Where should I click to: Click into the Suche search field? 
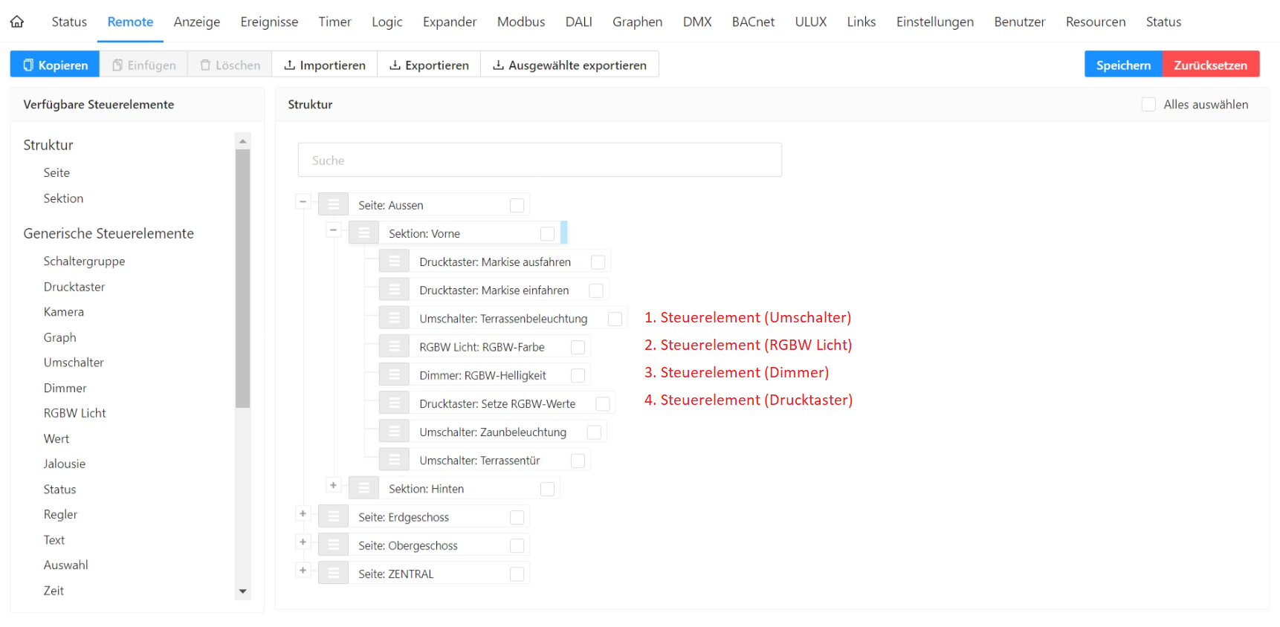click(540, 160)
